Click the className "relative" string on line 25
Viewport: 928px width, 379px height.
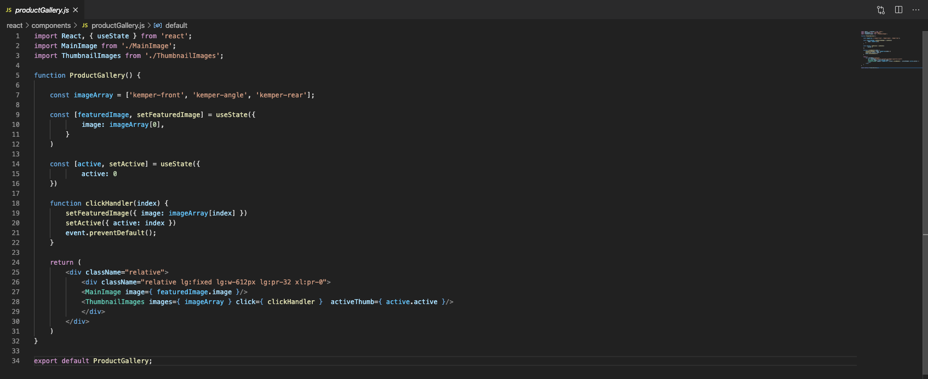145,272
